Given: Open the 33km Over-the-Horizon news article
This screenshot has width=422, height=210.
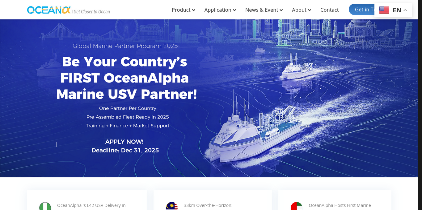Looking at the screenshot, I should pyautogui.click(x=208, y=205).
